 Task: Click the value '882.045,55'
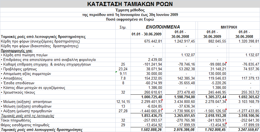(x=217, y=41)
